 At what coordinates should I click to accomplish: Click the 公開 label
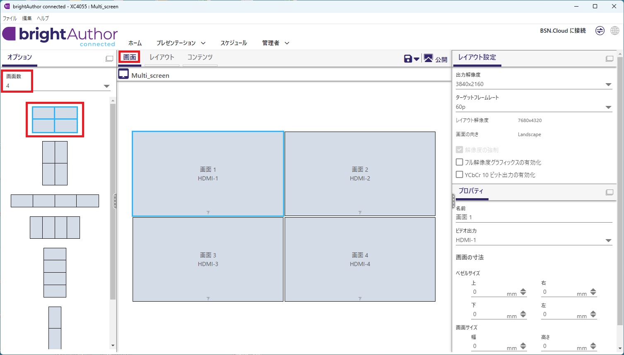pos(441,60)
